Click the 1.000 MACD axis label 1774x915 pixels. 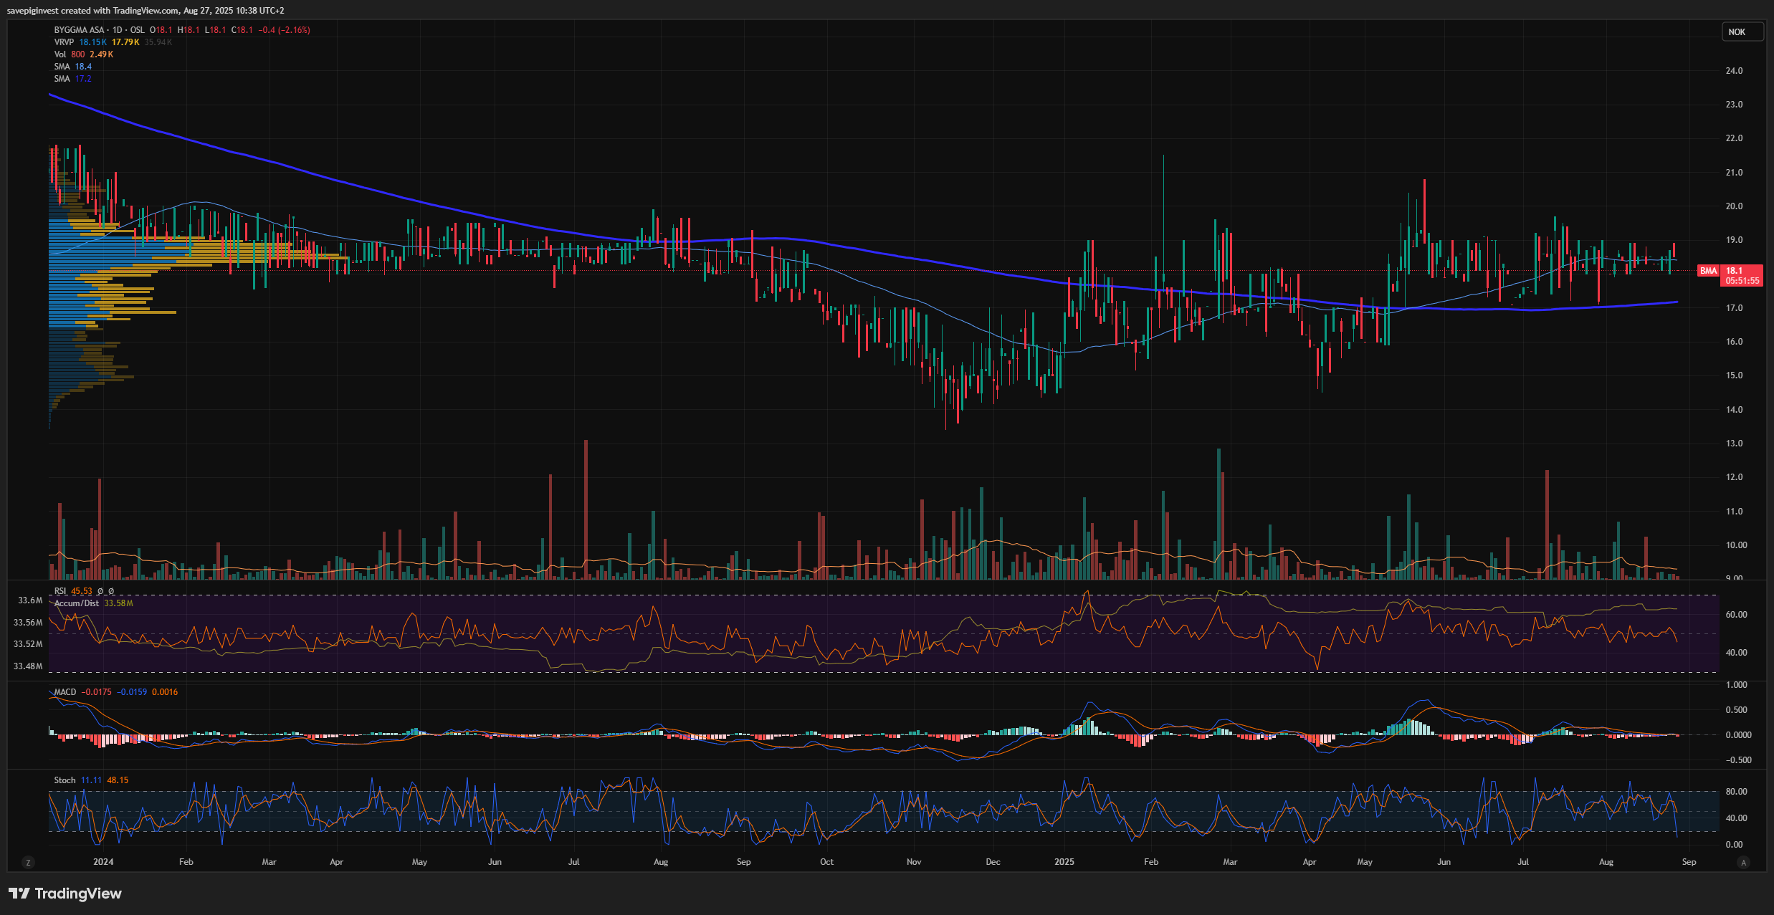1737,685
